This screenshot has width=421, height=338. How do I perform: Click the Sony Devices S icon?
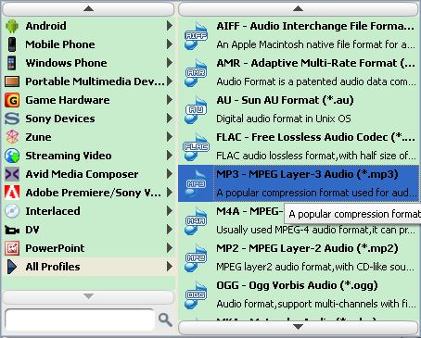pyautogui.click(x=12, y=119)
